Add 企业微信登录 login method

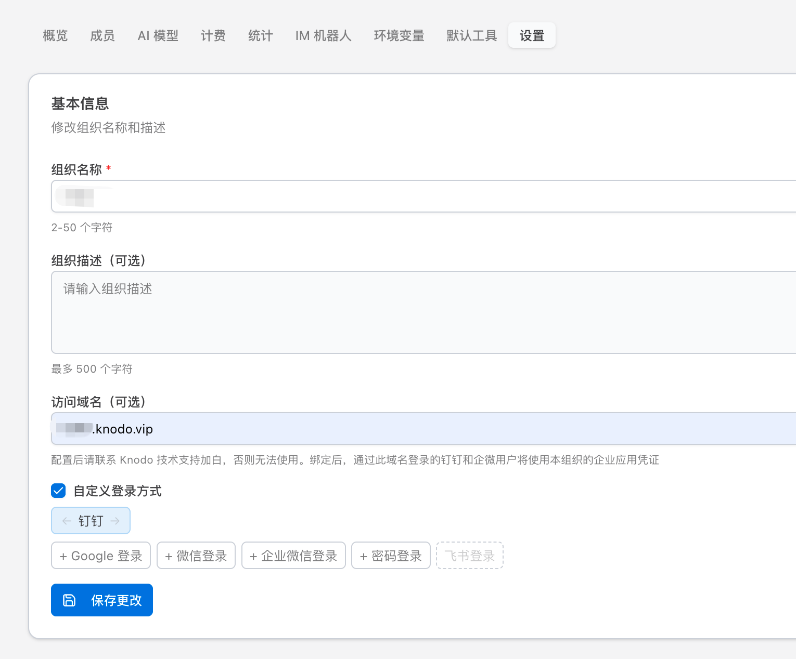coord(293,556)
